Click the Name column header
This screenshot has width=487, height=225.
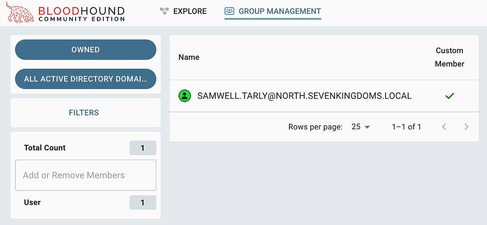coord(189,57)
